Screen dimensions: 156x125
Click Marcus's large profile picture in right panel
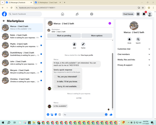pyautogui.click(x=134, y=26)
